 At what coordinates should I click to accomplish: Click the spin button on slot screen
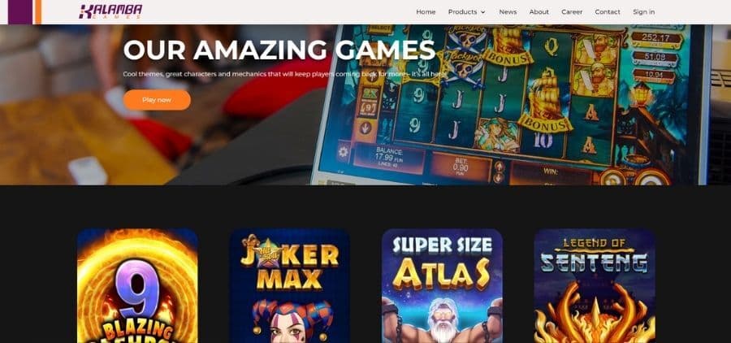tap(653, 177)
